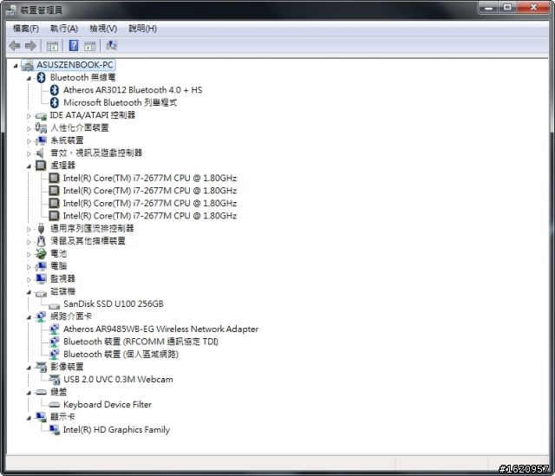Image resolution: width=555 pixels, height=476 pixels.
Task: Click the 系統裝置 category icon
Action: (x=41, y=140)
